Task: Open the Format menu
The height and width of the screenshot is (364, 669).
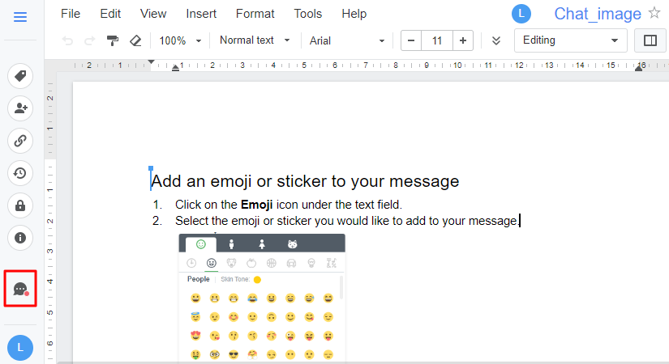Action: click(255, 14)
